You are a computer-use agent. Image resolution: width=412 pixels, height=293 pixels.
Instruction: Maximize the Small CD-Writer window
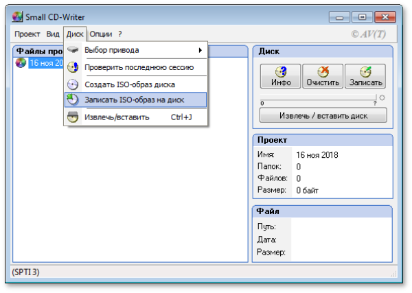[x=362, y=17]
